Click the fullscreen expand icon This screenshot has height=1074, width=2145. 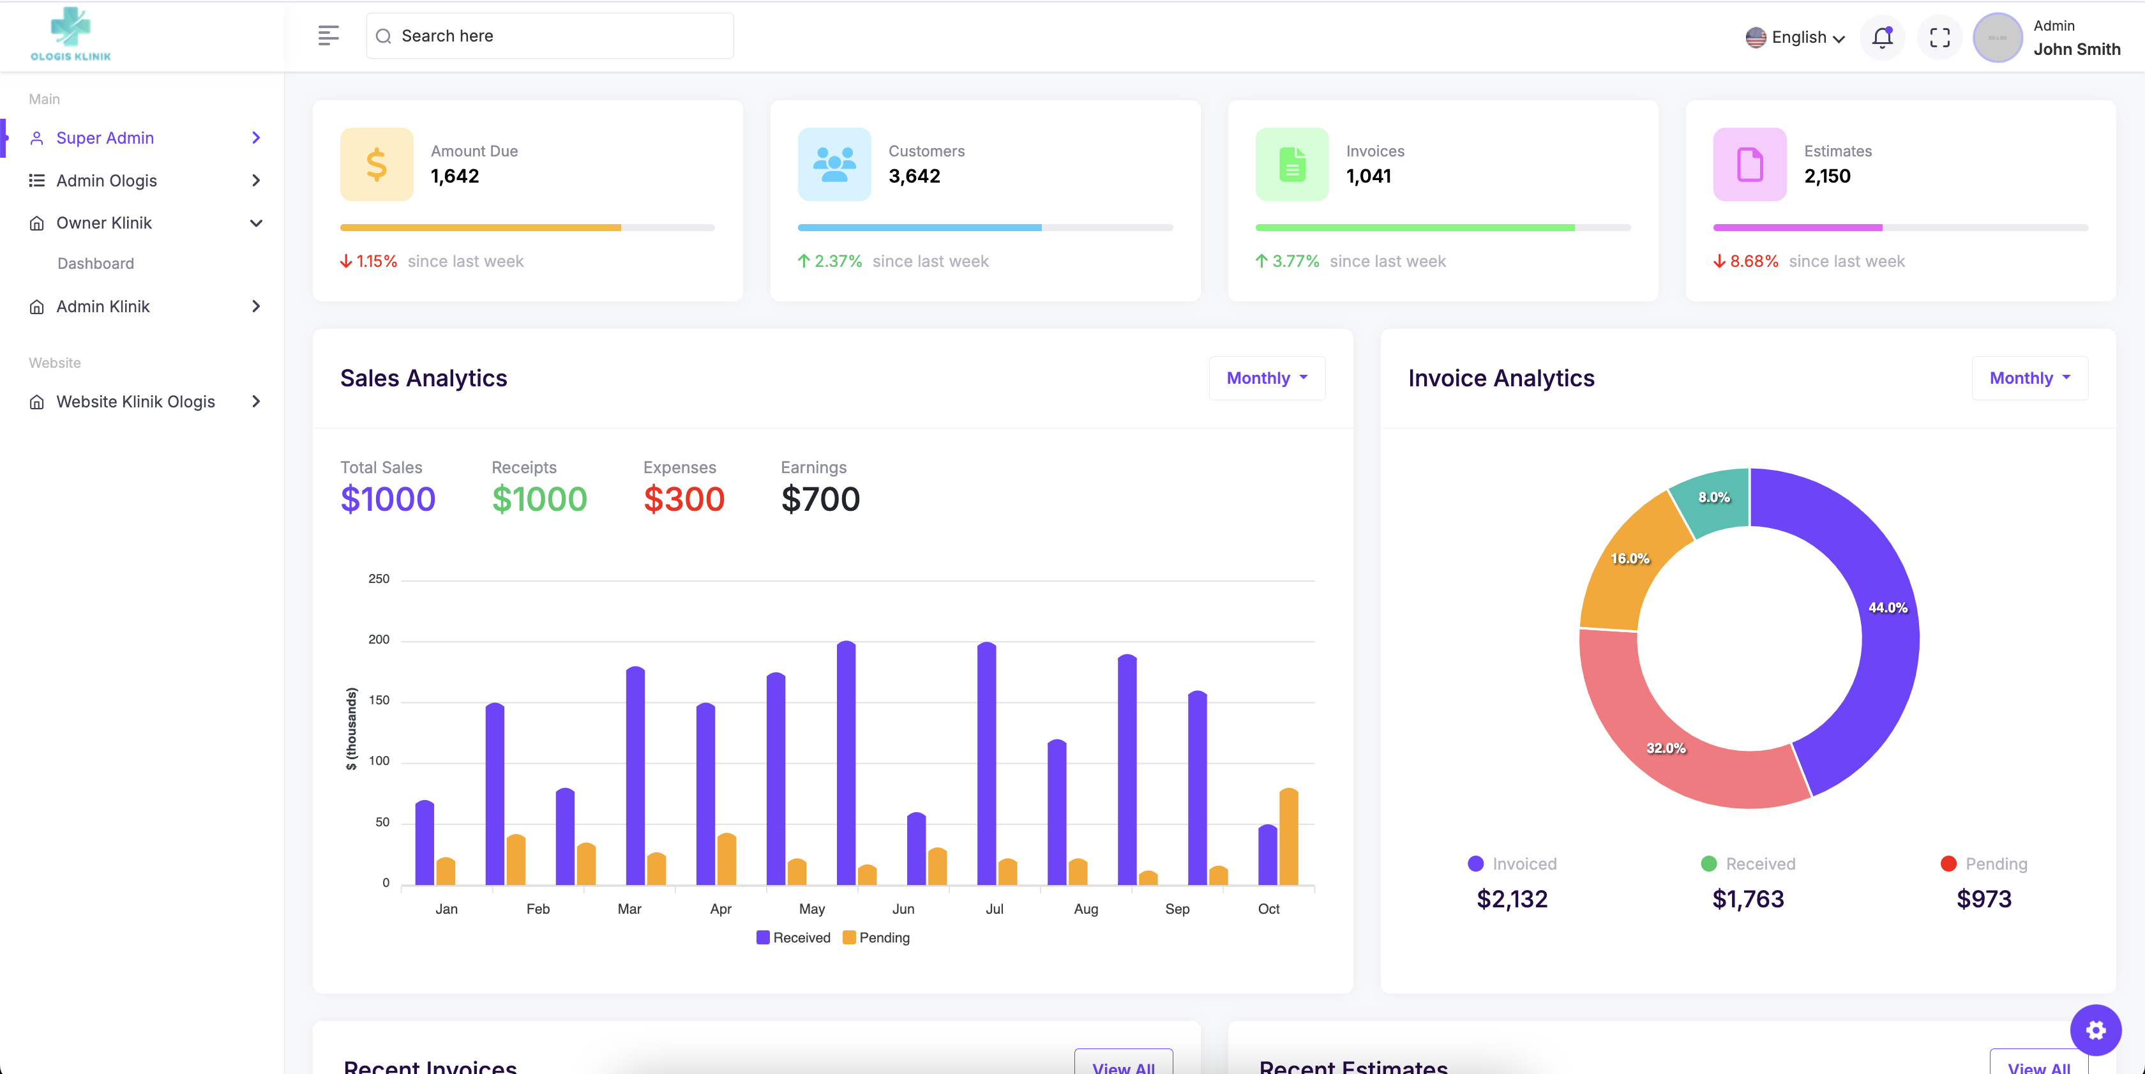pos(1939,38)
